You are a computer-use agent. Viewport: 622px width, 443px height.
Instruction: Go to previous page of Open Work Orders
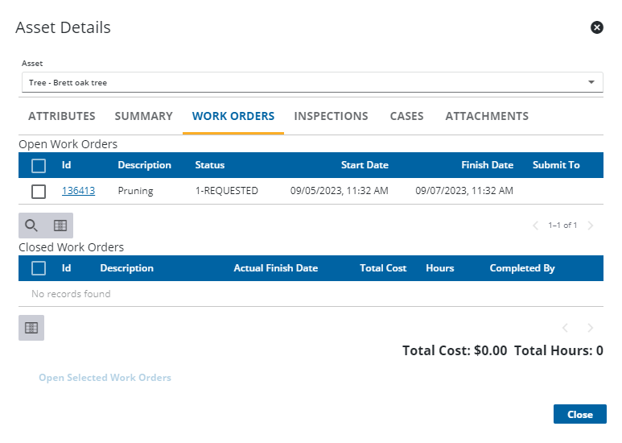[536, 226]
